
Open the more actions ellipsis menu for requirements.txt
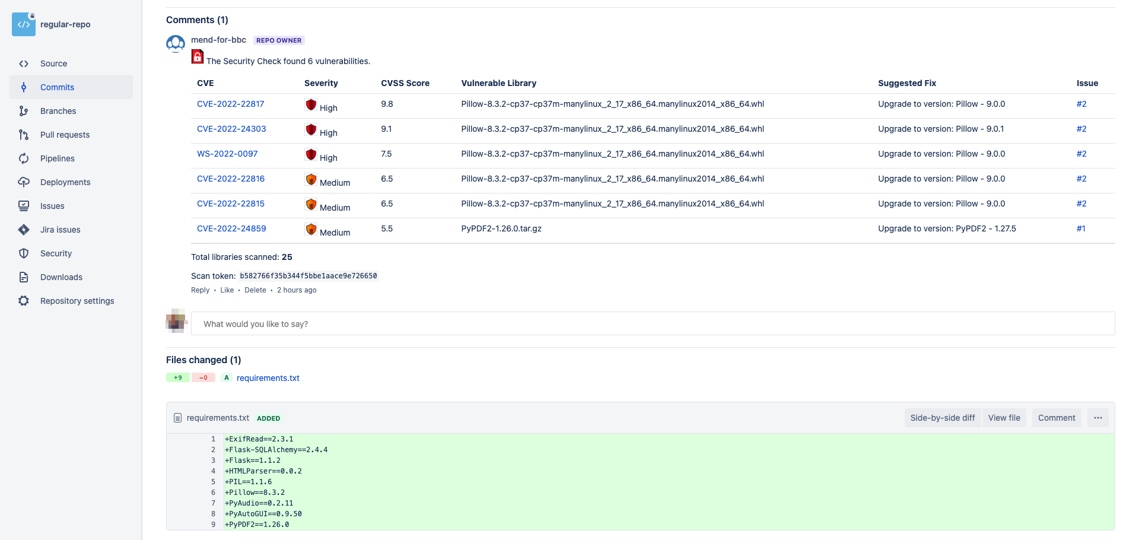coord(1098,418)
